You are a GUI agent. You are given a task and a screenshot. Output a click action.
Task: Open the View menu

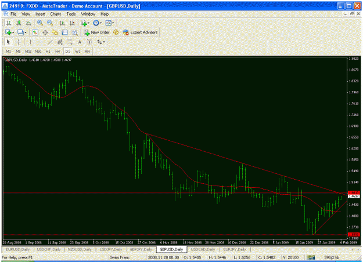[26, 14]
